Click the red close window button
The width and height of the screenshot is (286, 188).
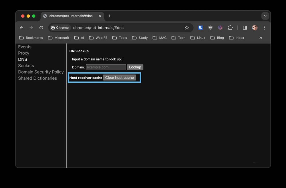point(23,16)
